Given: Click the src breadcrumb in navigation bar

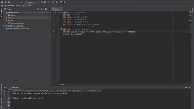Looking at the screenshot, I should [x=18, y=6].
